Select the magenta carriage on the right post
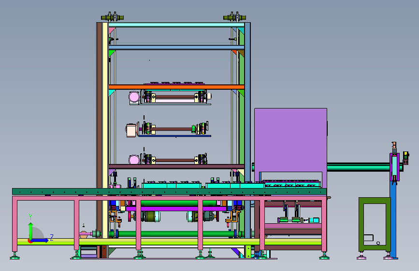 [394, 167]
